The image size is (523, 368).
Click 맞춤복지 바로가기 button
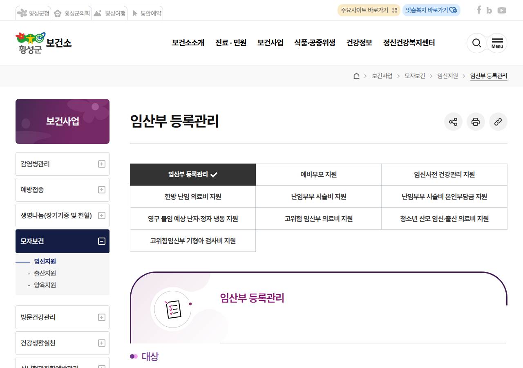[x=431, y=10]
